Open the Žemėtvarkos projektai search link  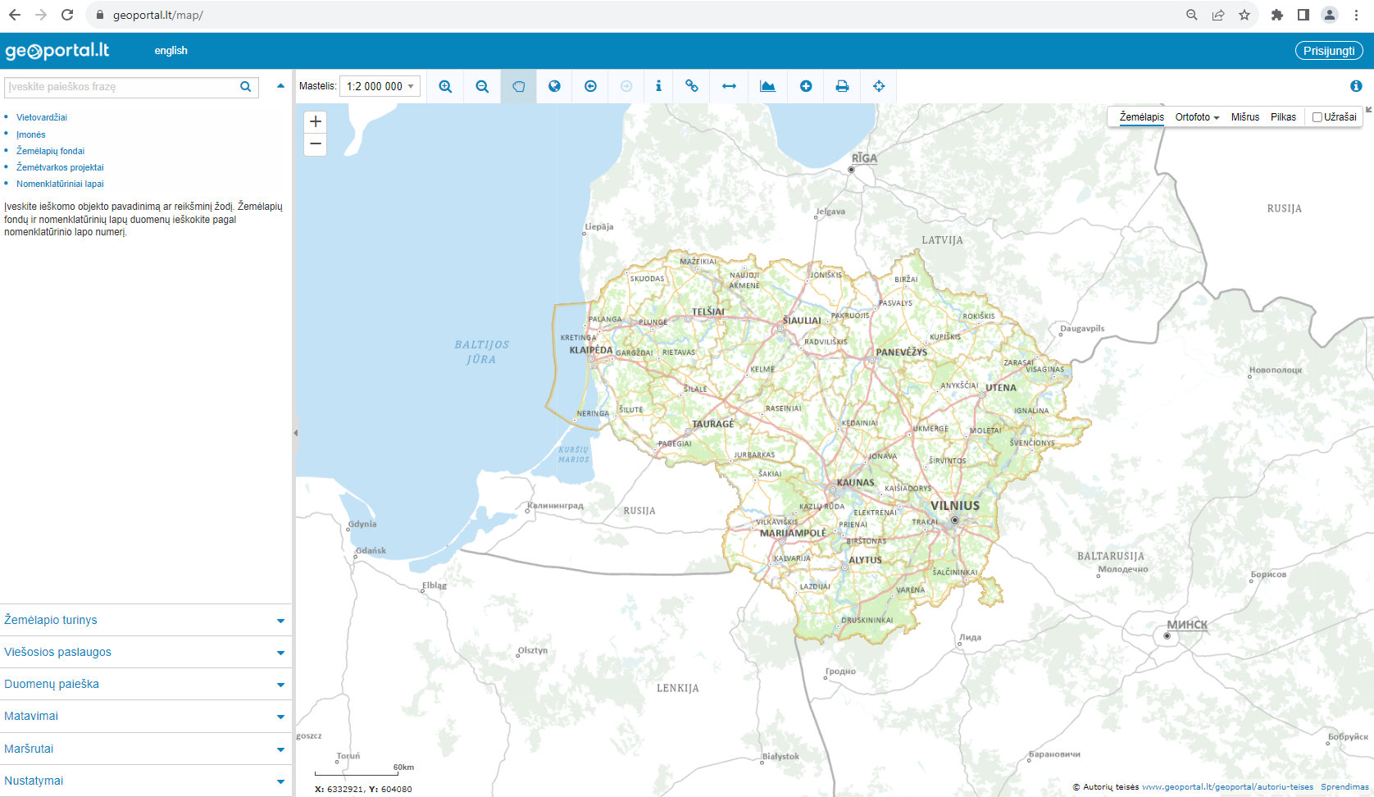coord(61,166)
